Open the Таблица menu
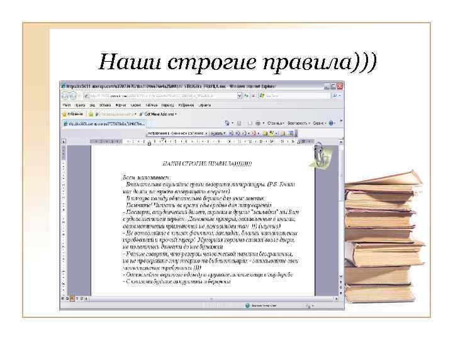The width and height of the screenshot is (453, 340). 152,105
